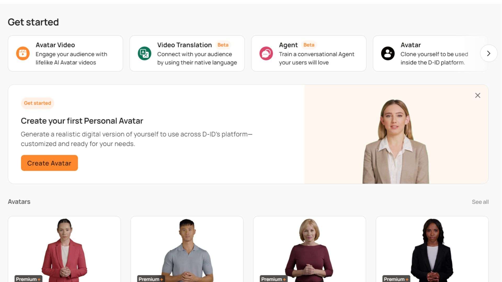Select the blonde woman in maroon avatar
Image resolution: width=502 pixels, height=282 pixels.
[310, 249]
